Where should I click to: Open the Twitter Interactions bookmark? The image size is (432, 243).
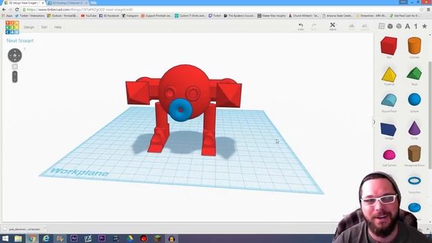point(30,16)
